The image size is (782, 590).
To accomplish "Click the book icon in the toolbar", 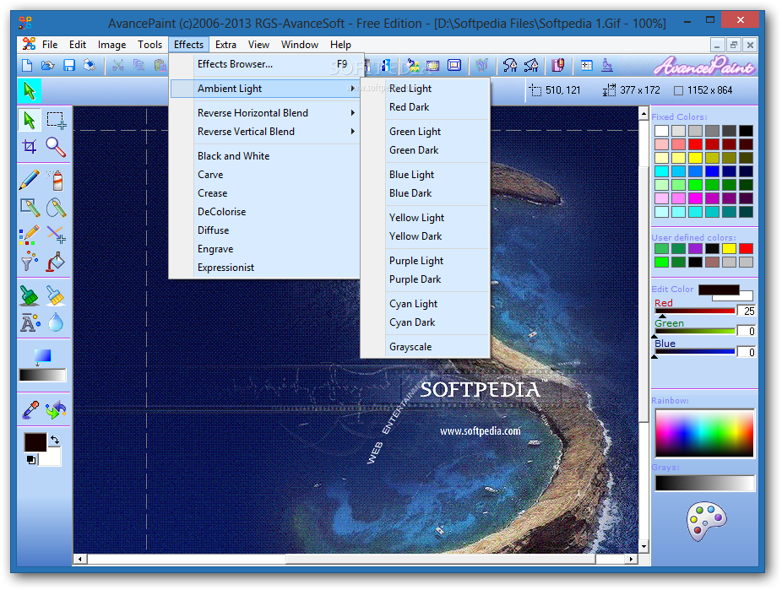I will click(557, 65).
